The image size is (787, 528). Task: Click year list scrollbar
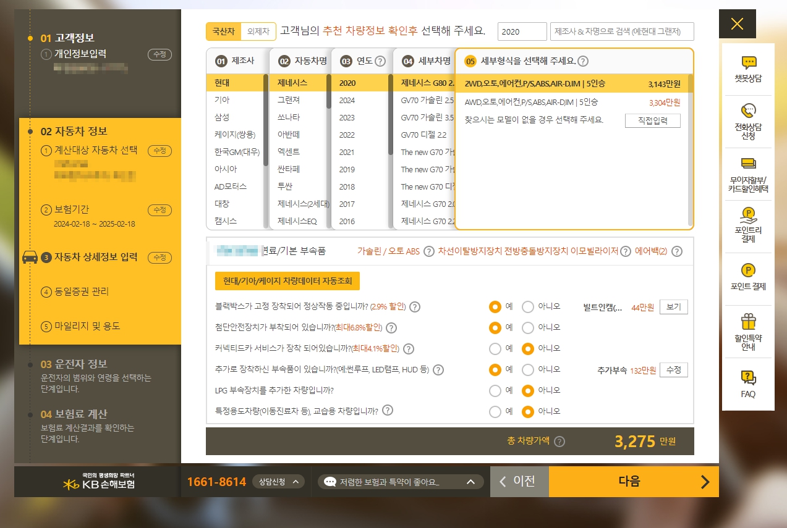coord(390,114)
